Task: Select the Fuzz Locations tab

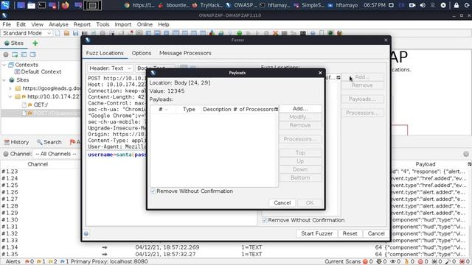Action: (x=105, y=53)
